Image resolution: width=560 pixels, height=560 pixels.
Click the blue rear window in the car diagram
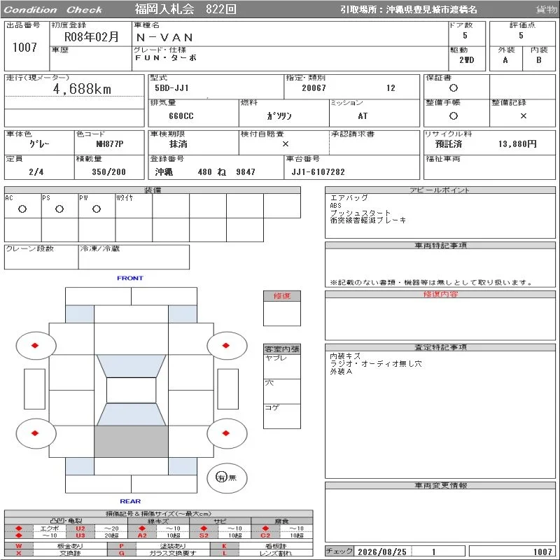tap(131, 414)
